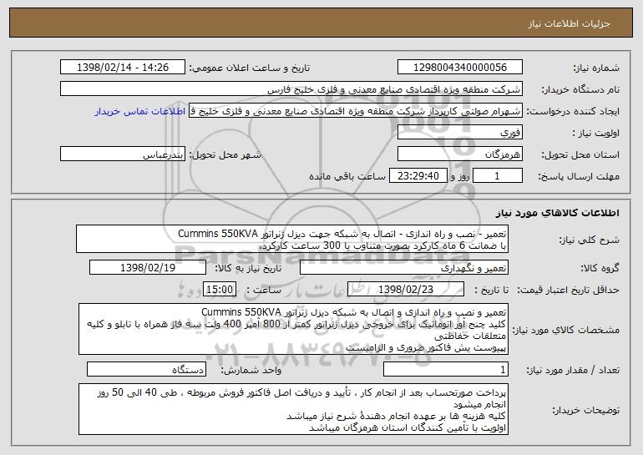Image resolution: width=643 pixels, height=455 pixels.
Task: Click the تاریخ و ساعت اعلان عمومی label
Action: (x=250, y=68)
